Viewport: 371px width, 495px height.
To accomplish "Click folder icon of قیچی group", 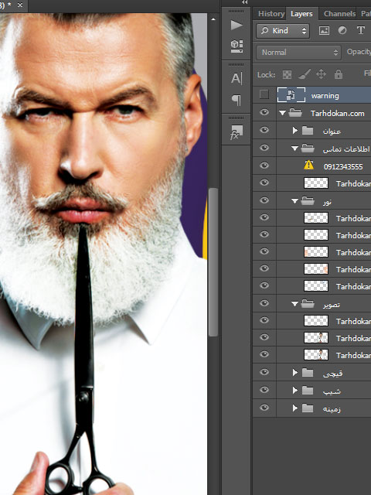I will coord(308,373).
